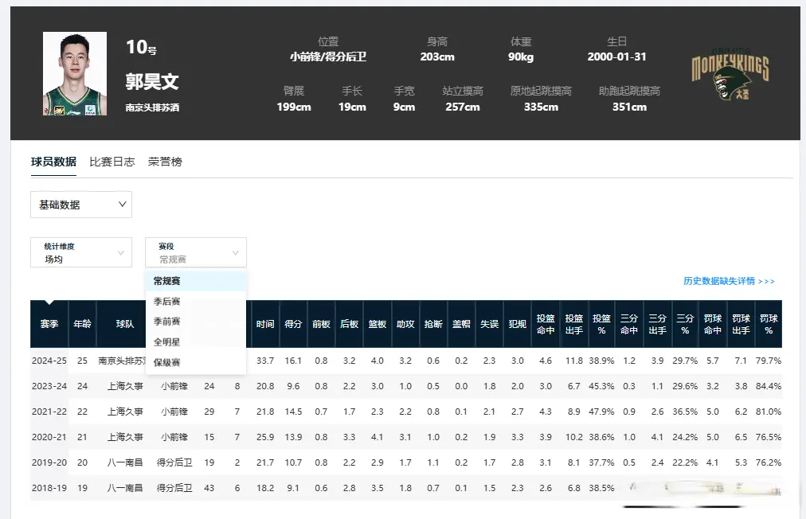The width and height of the screenshot is (806, 519).
Task: Click the 赛季 column header
Action: click(49, 324)
